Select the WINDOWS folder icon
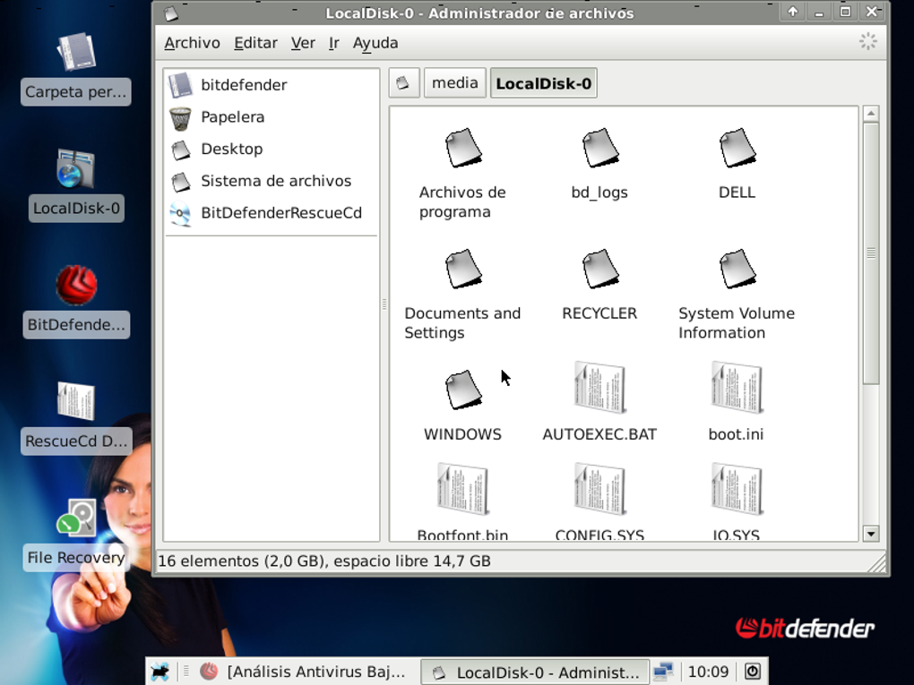This screenshot has width=914, height=685. tap(463, 390)
